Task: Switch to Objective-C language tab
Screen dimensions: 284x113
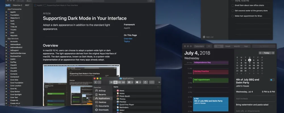Action: click(x=18, y=5)
